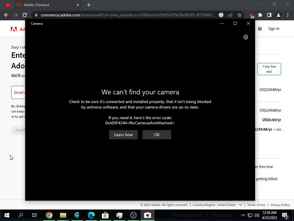
Task: Open Privacy Policy link
Action: point(280,205)
